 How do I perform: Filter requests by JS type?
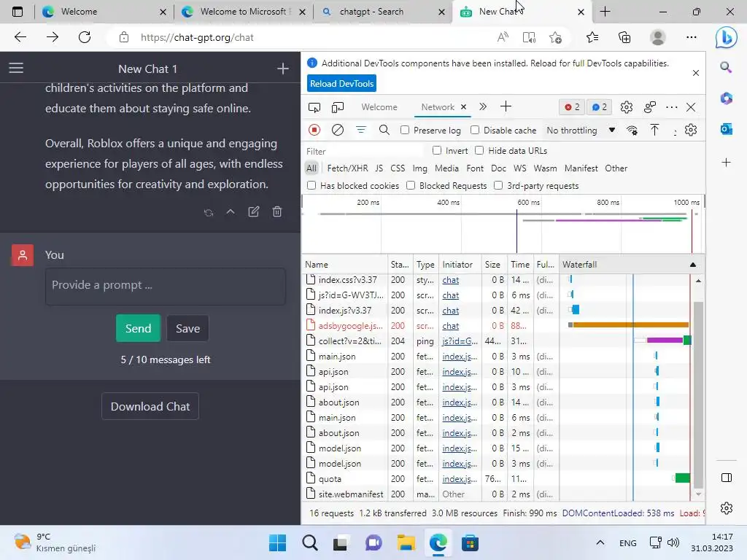pos(379,168)
